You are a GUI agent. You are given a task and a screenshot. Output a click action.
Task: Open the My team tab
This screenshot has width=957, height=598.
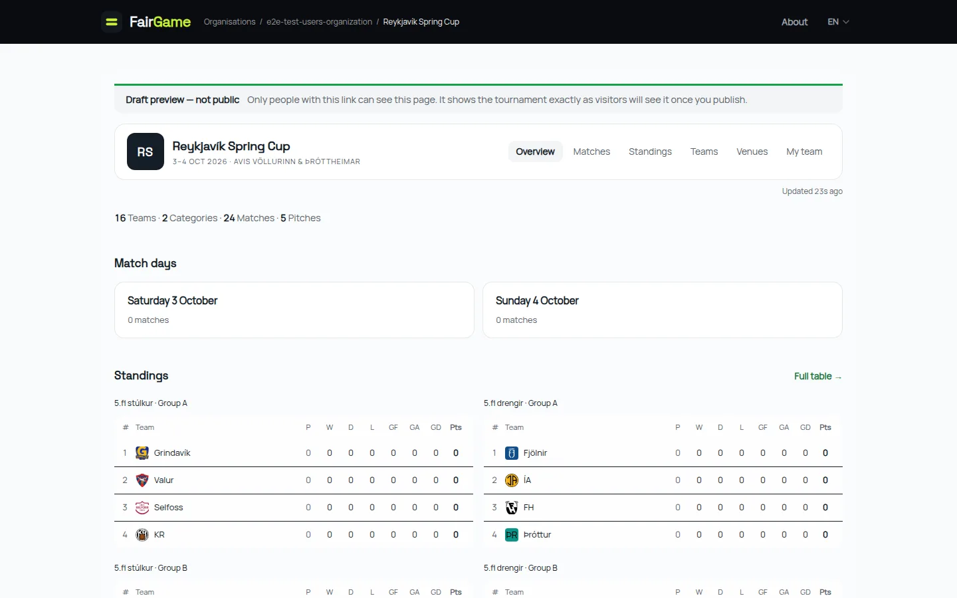pyautogui.click(x=804, y=151)
